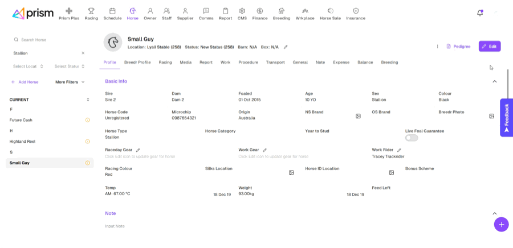
Task: Click pencil icon next to Box location
Action: (286, 47)
